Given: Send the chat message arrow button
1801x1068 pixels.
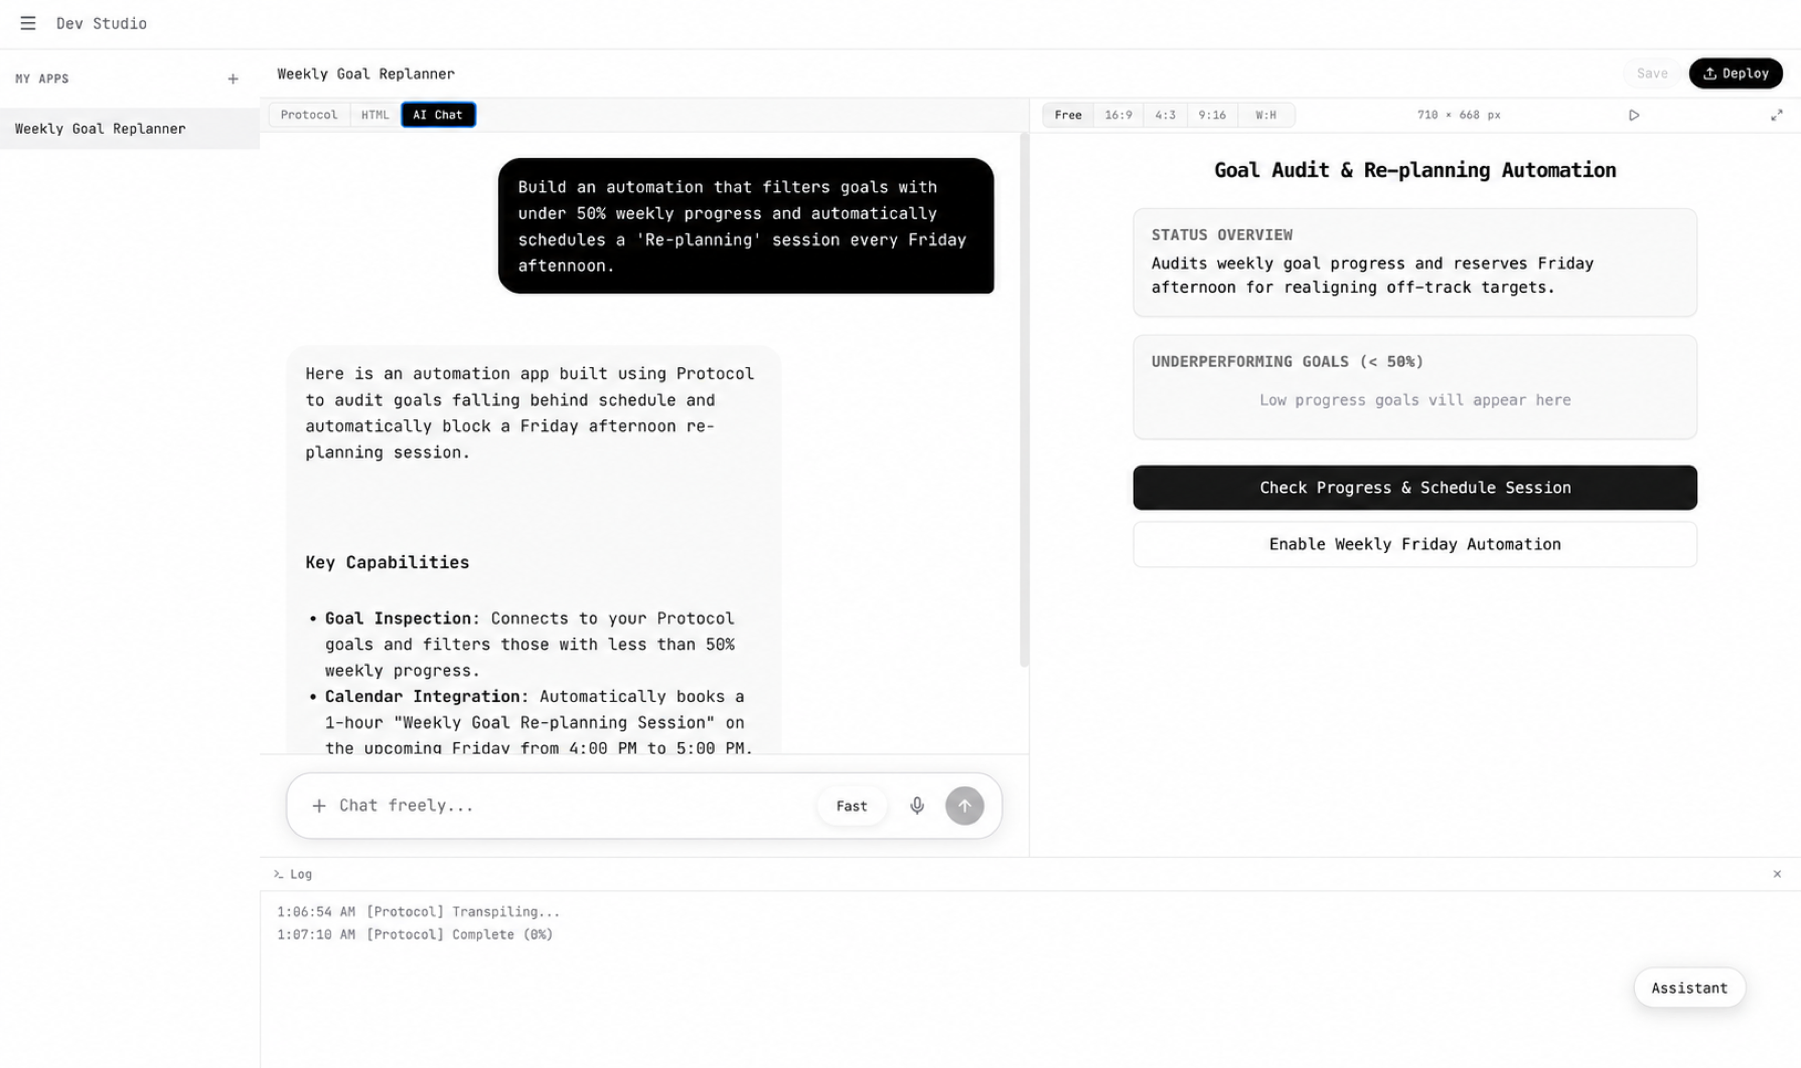Looking at the screenshot, I should (964, 805).
